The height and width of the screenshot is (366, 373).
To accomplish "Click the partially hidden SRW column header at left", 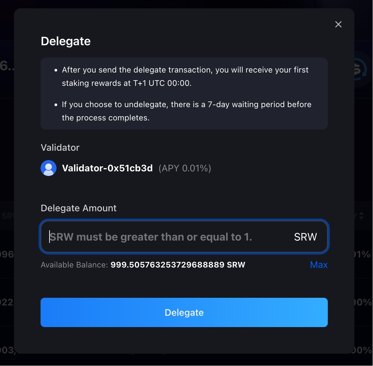I will point(7,216).
